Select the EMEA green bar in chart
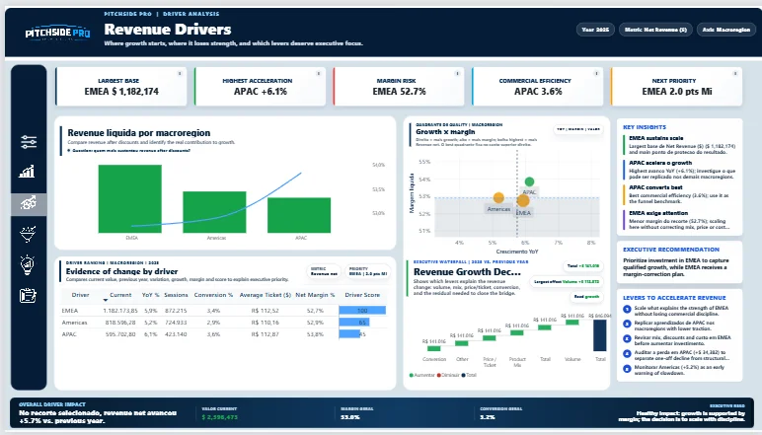Viewport: 762px width, 435px height. 129,199
